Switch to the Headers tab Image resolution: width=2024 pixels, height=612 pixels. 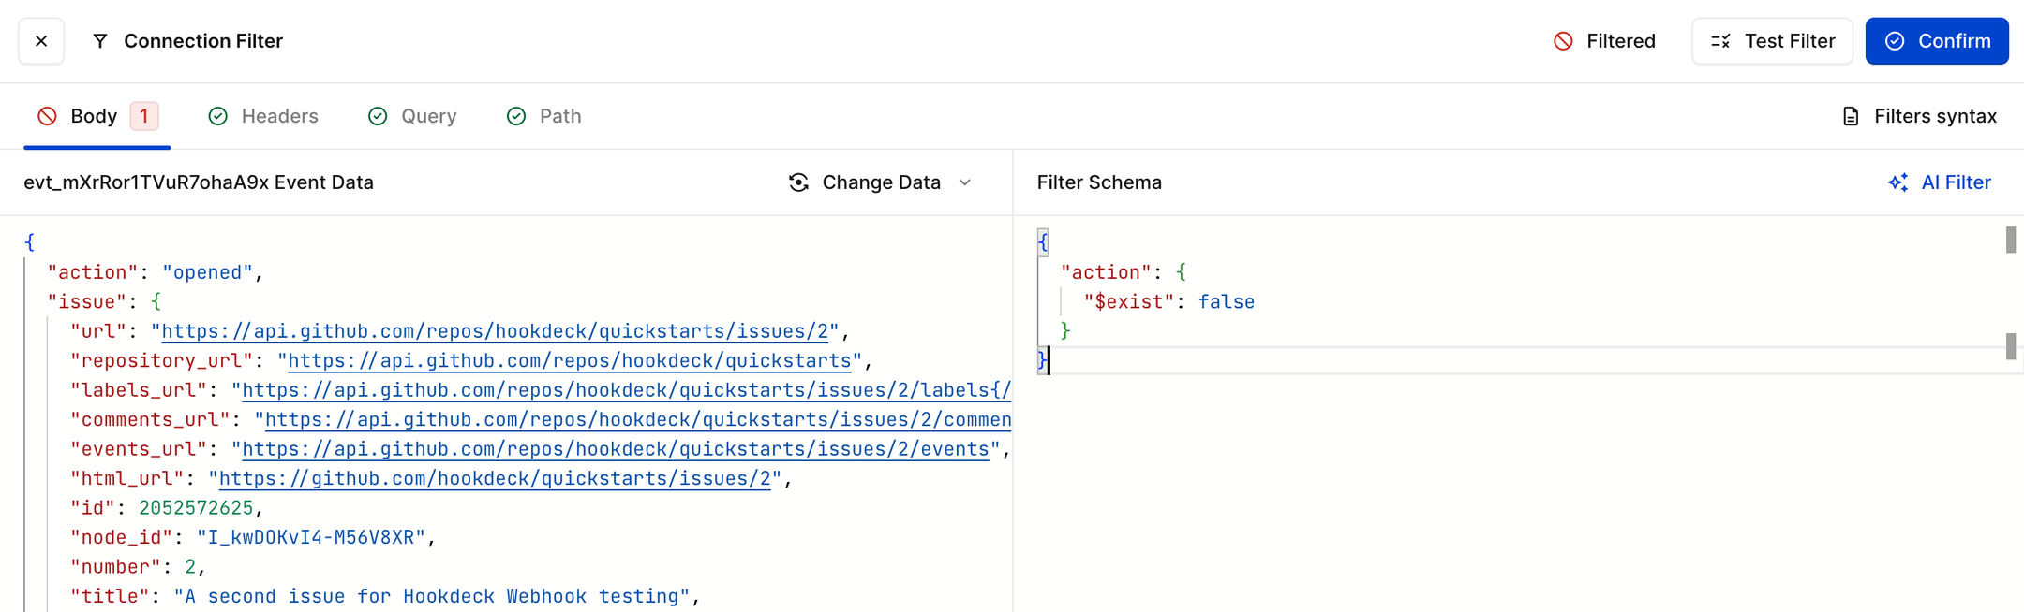point(279,115)
